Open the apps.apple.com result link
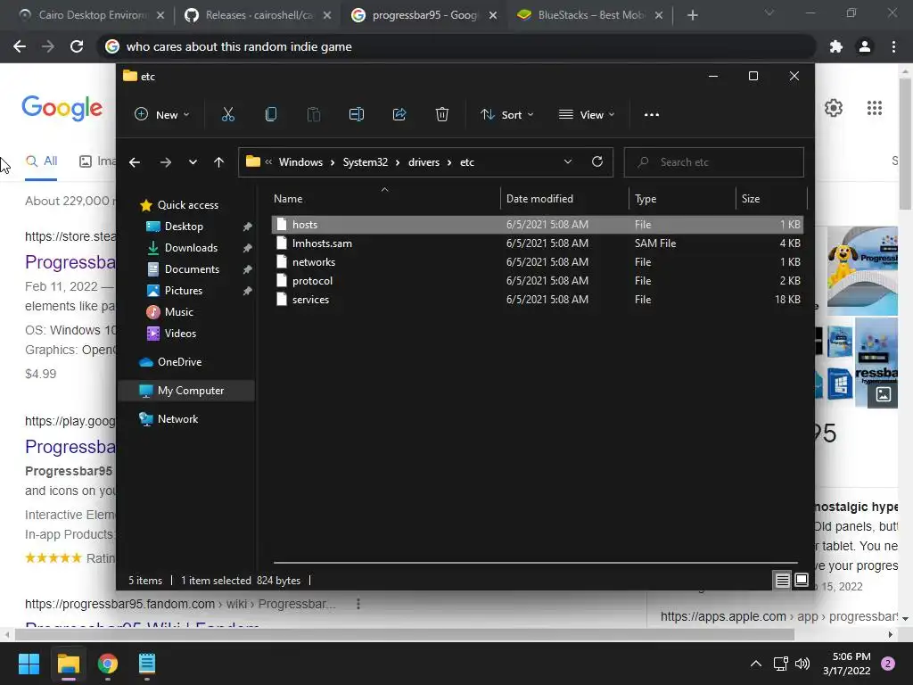This screenshot has height=685, width=913. pos(778,616)
